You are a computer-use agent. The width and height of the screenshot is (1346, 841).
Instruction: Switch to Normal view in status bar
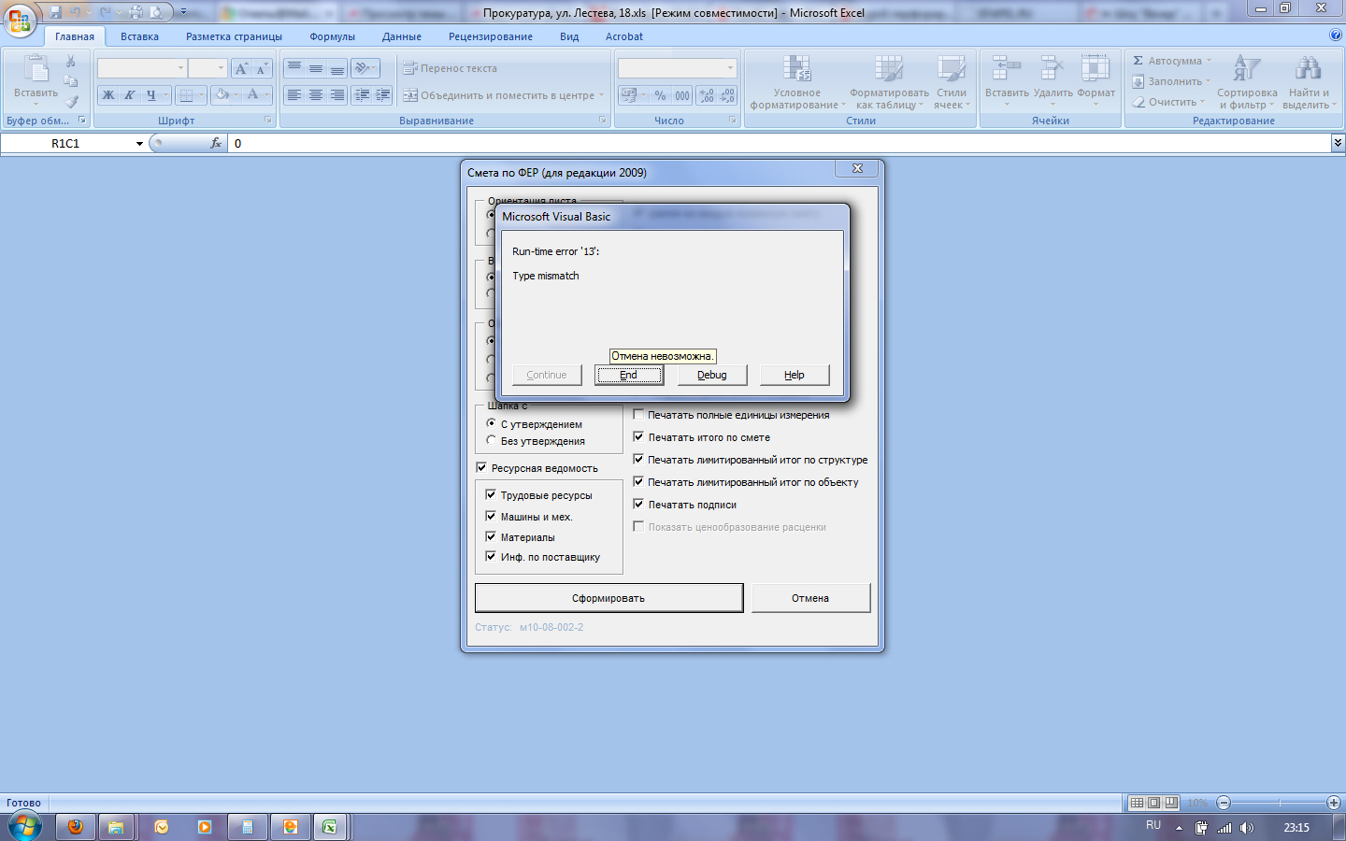[x=1137, y=803]
